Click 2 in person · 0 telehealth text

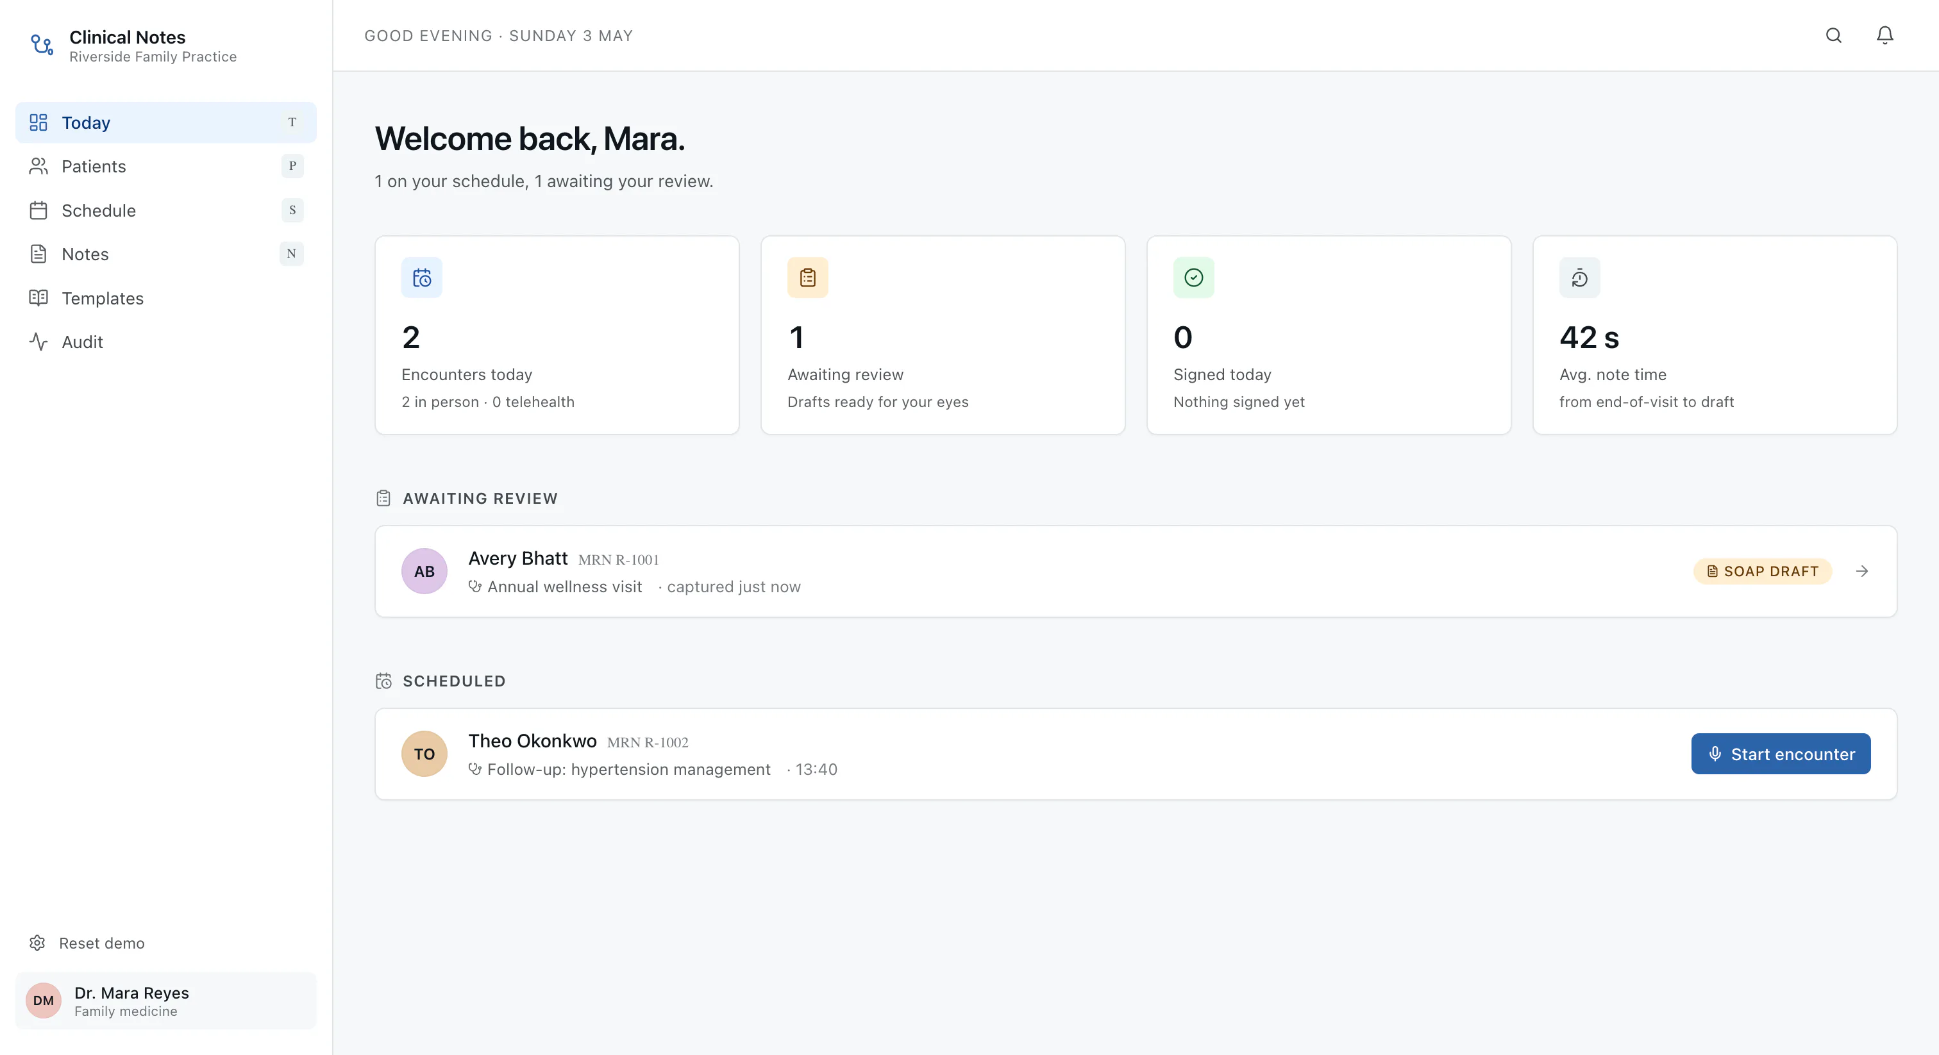tap(488, 402)
